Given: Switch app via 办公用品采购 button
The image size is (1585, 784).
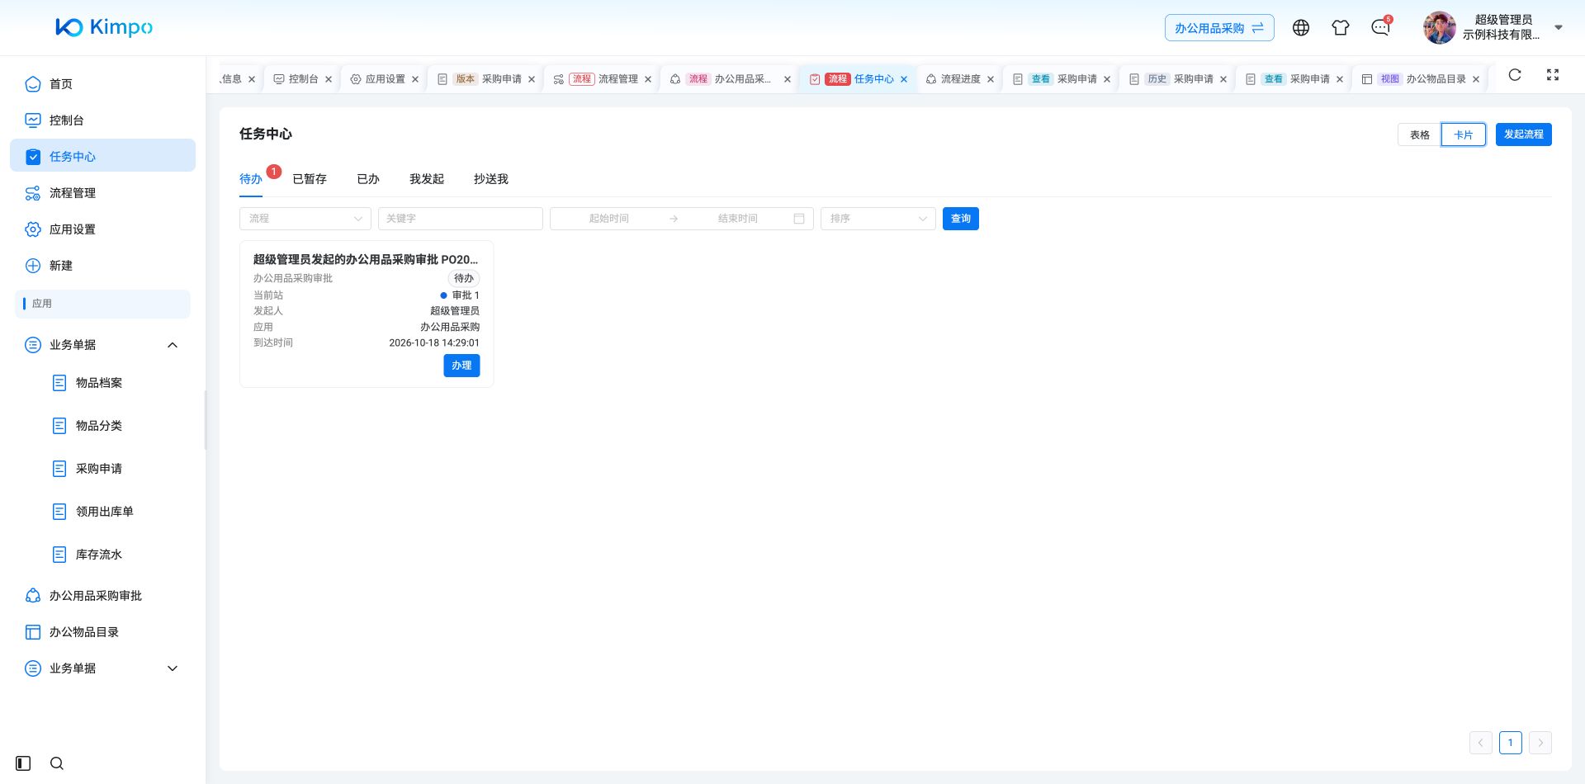Looking at the screenshot, I should 1219,28.
